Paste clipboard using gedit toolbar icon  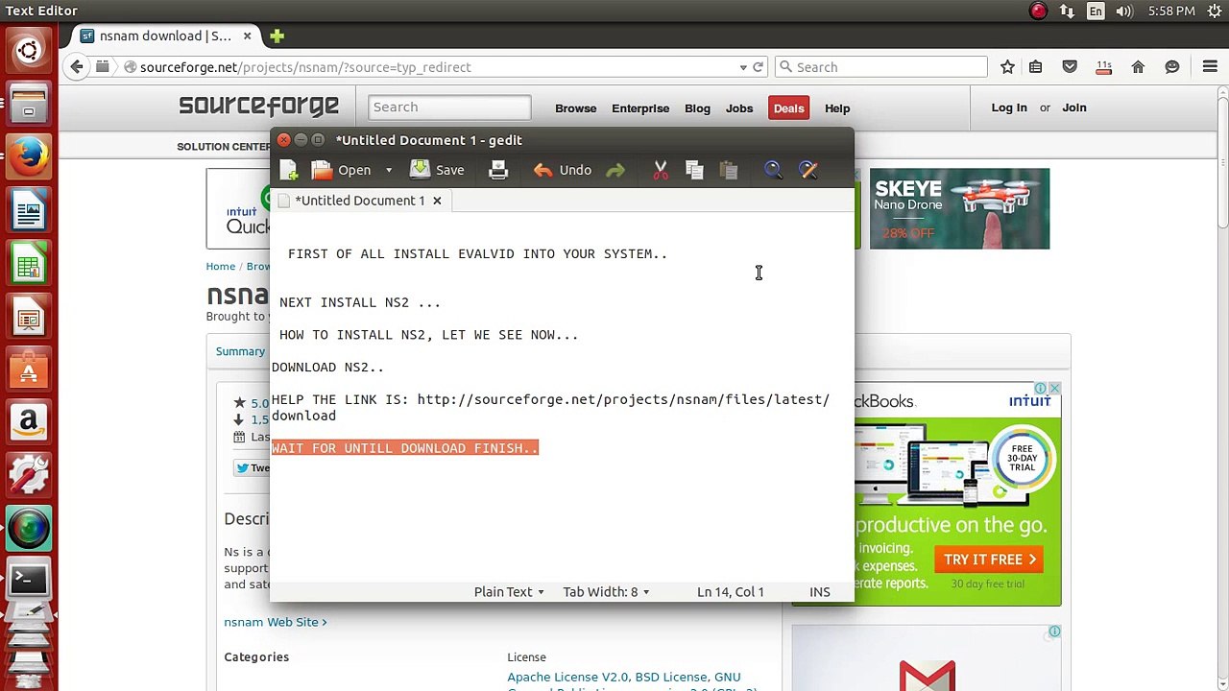729,170
